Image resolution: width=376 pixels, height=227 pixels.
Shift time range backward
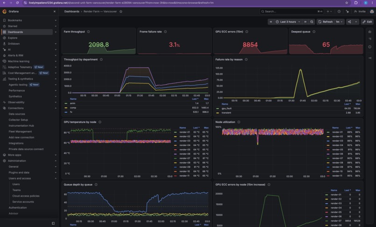coord(271,22)
